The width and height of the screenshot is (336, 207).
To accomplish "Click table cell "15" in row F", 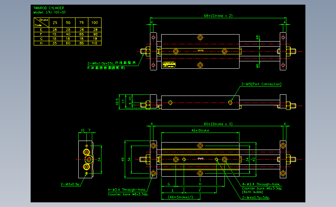I will tap(54, 34).
